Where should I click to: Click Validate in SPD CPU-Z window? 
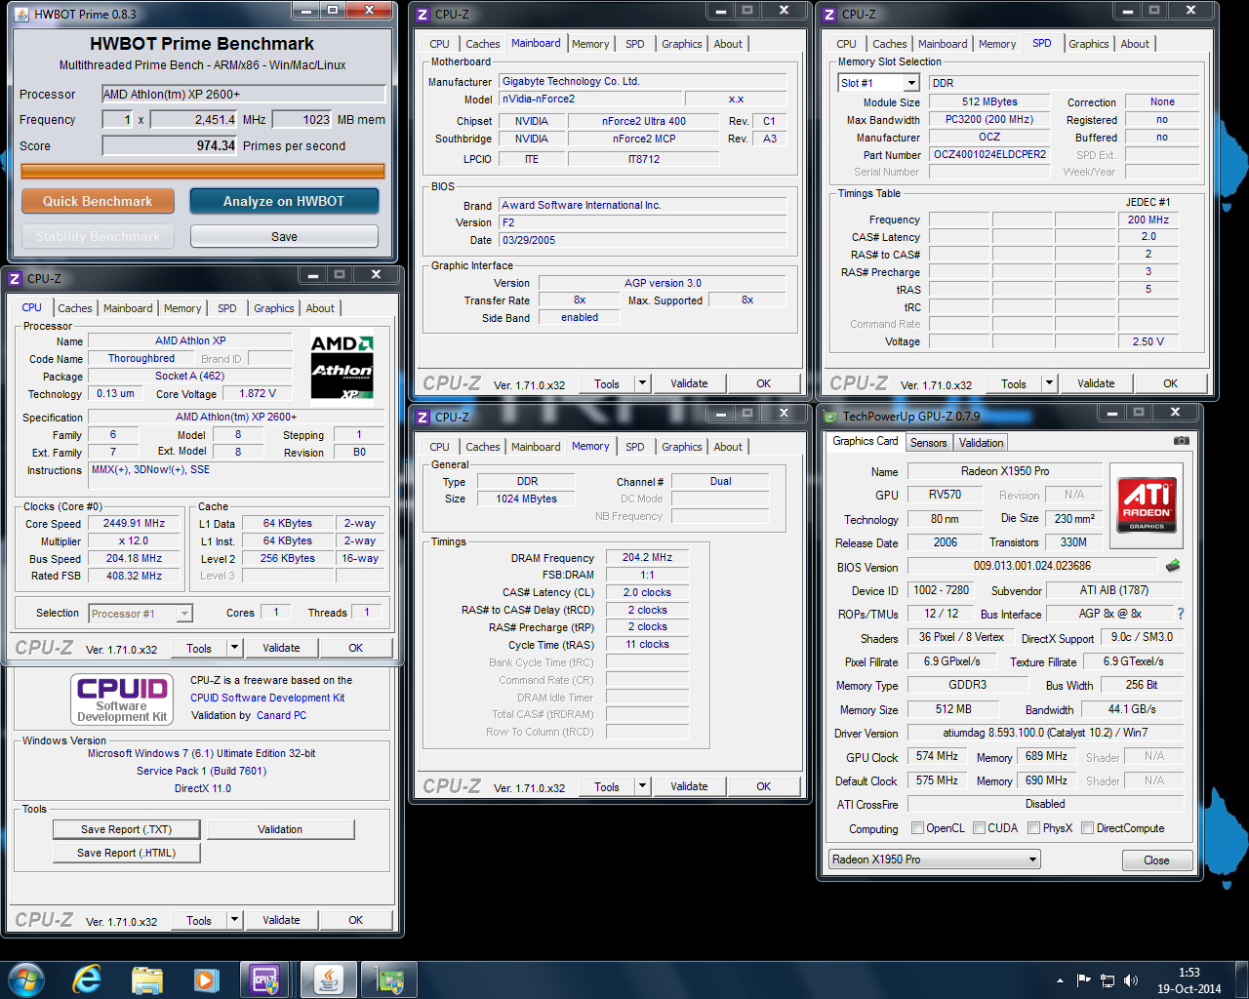tap(1096, 383)
